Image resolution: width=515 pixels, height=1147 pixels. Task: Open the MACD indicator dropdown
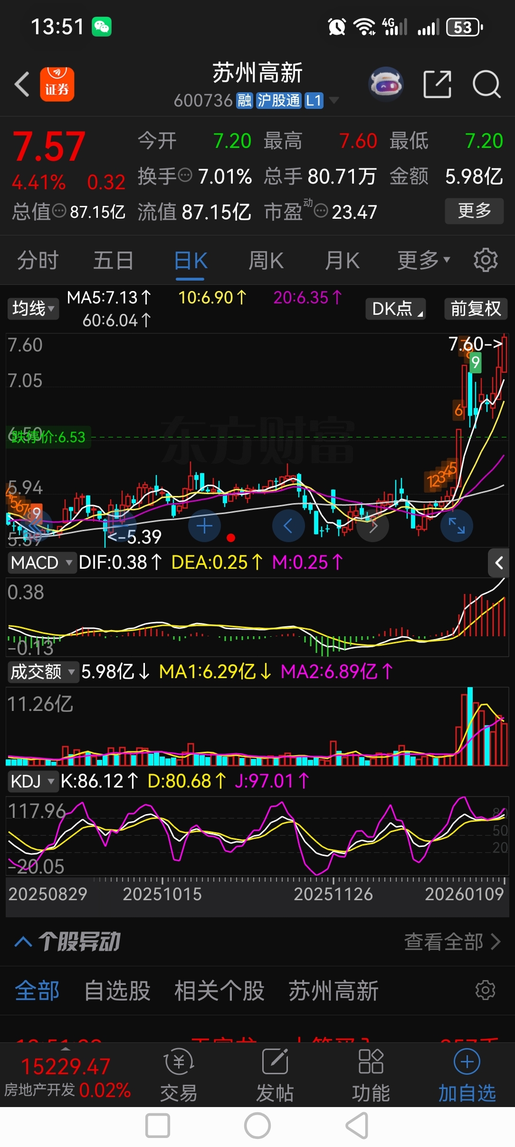(x=41, y=563)
